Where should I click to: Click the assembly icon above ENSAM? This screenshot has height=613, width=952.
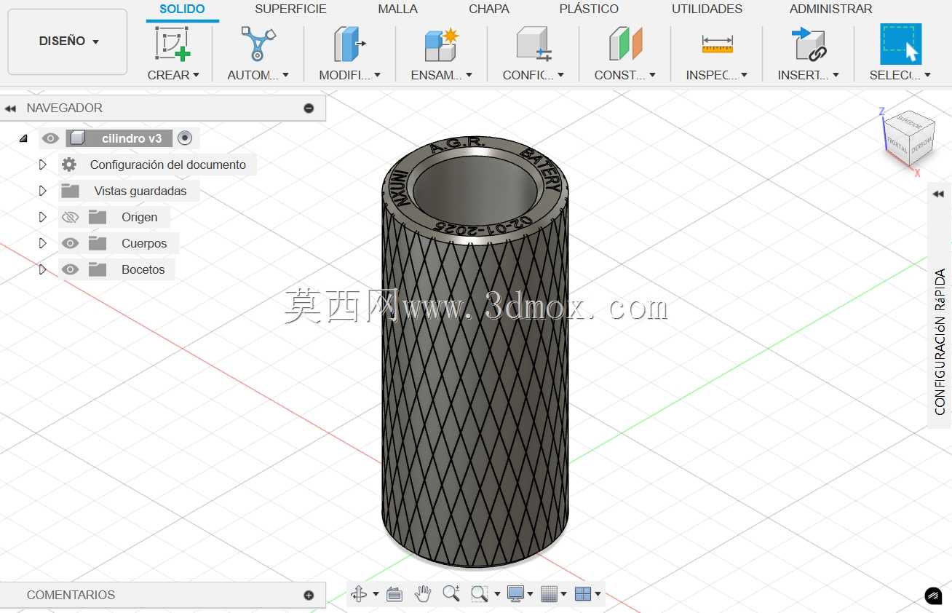[x=441, y=44]
